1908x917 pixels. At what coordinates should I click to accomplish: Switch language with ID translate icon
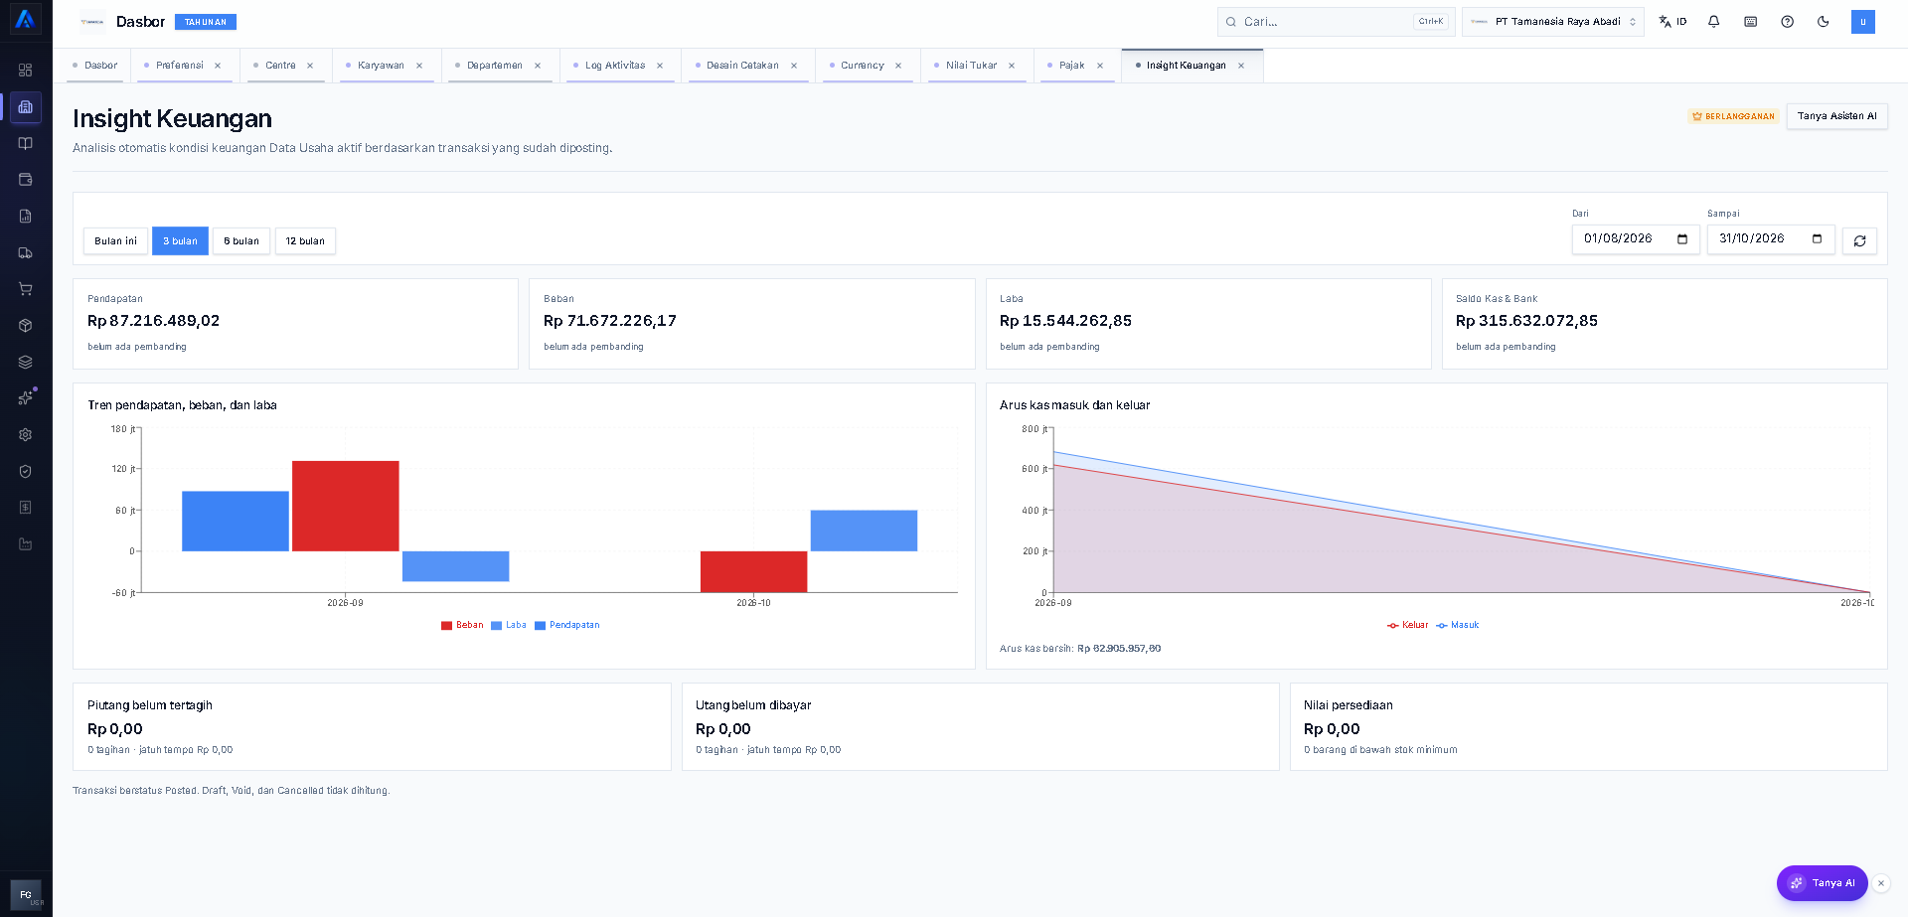1673,21
